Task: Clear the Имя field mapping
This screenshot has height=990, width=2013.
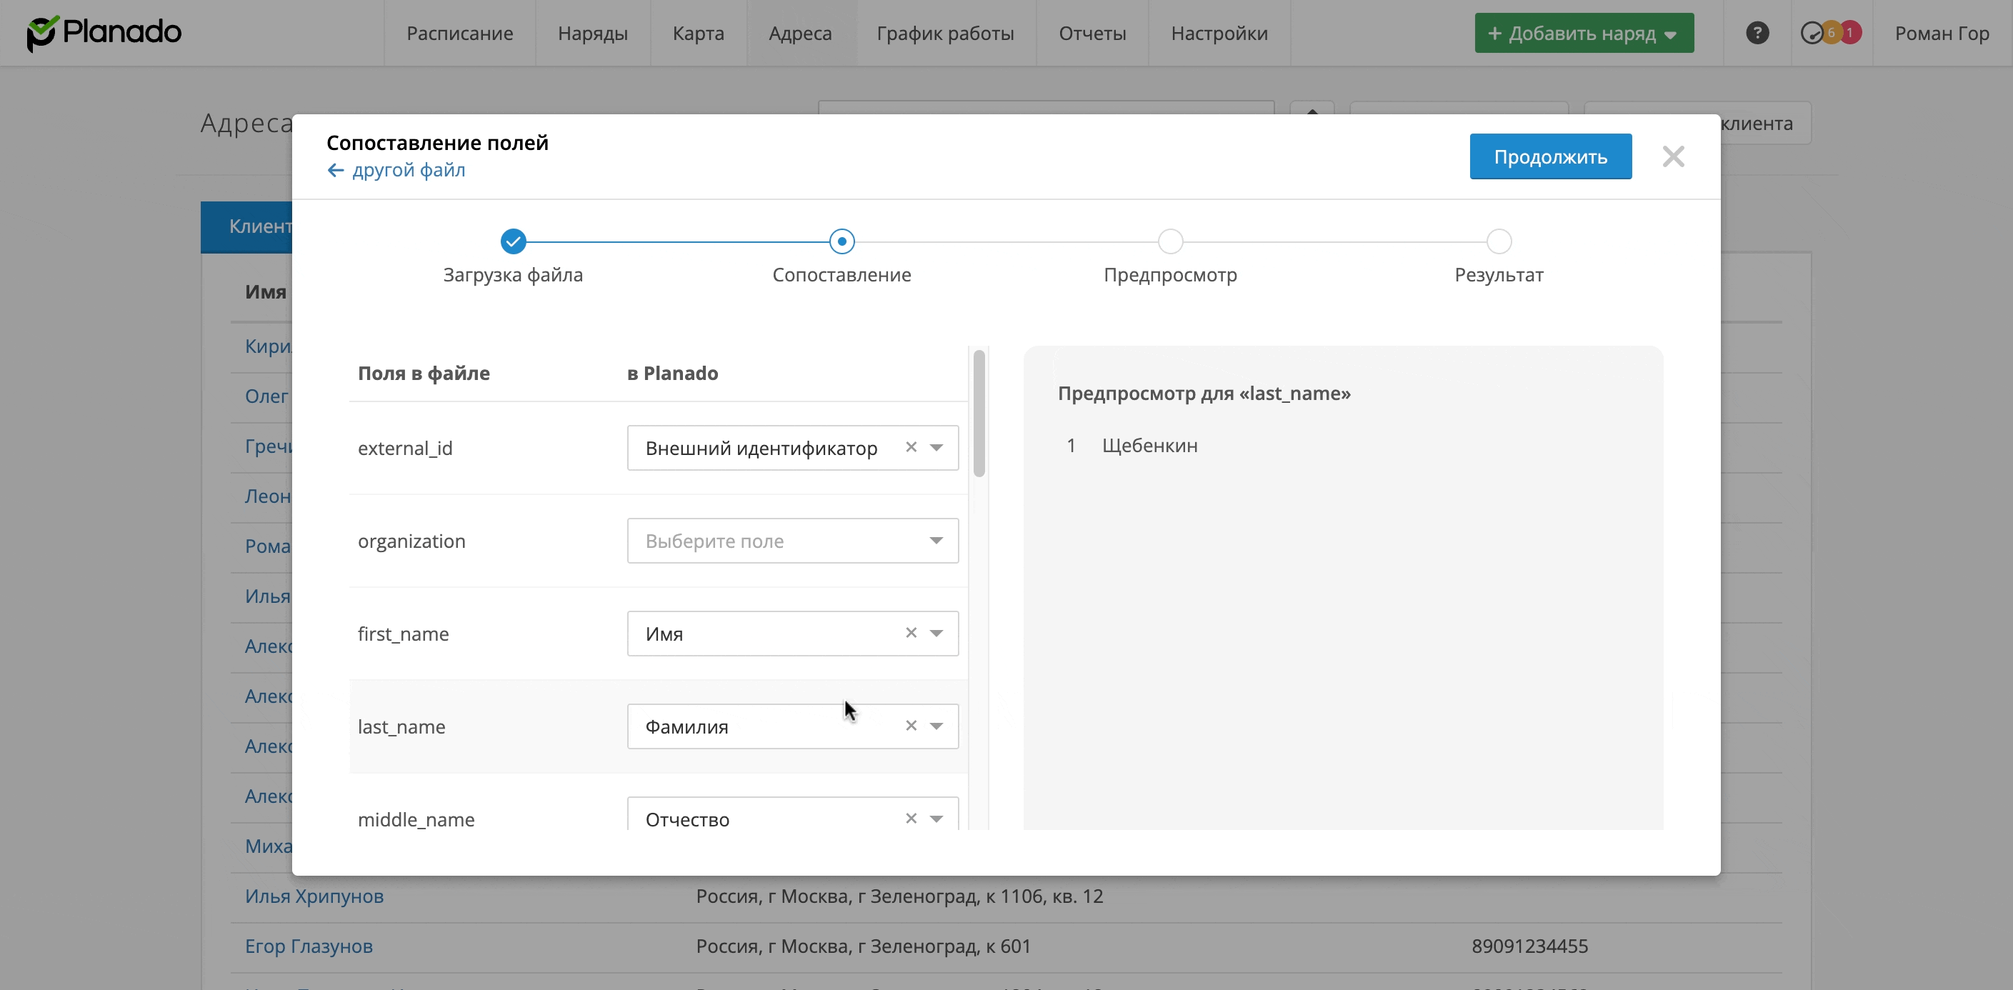Action: pyautogui.click(x=910, y=633)
